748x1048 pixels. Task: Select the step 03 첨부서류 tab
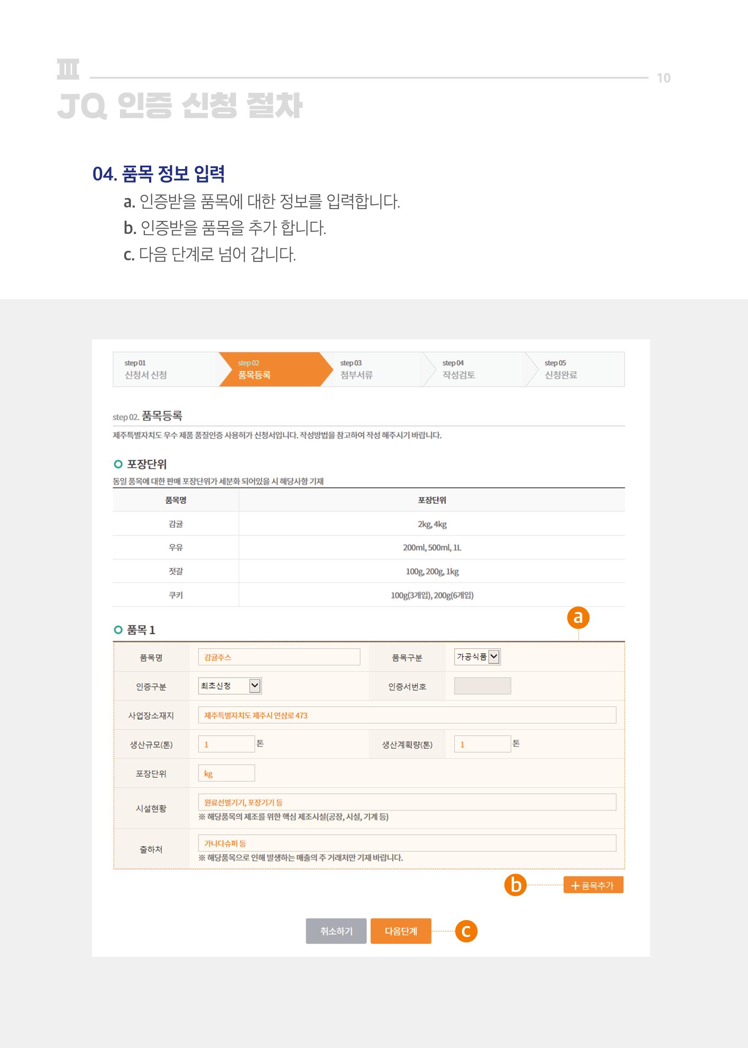pyautogui.click(x=377, y=369)
